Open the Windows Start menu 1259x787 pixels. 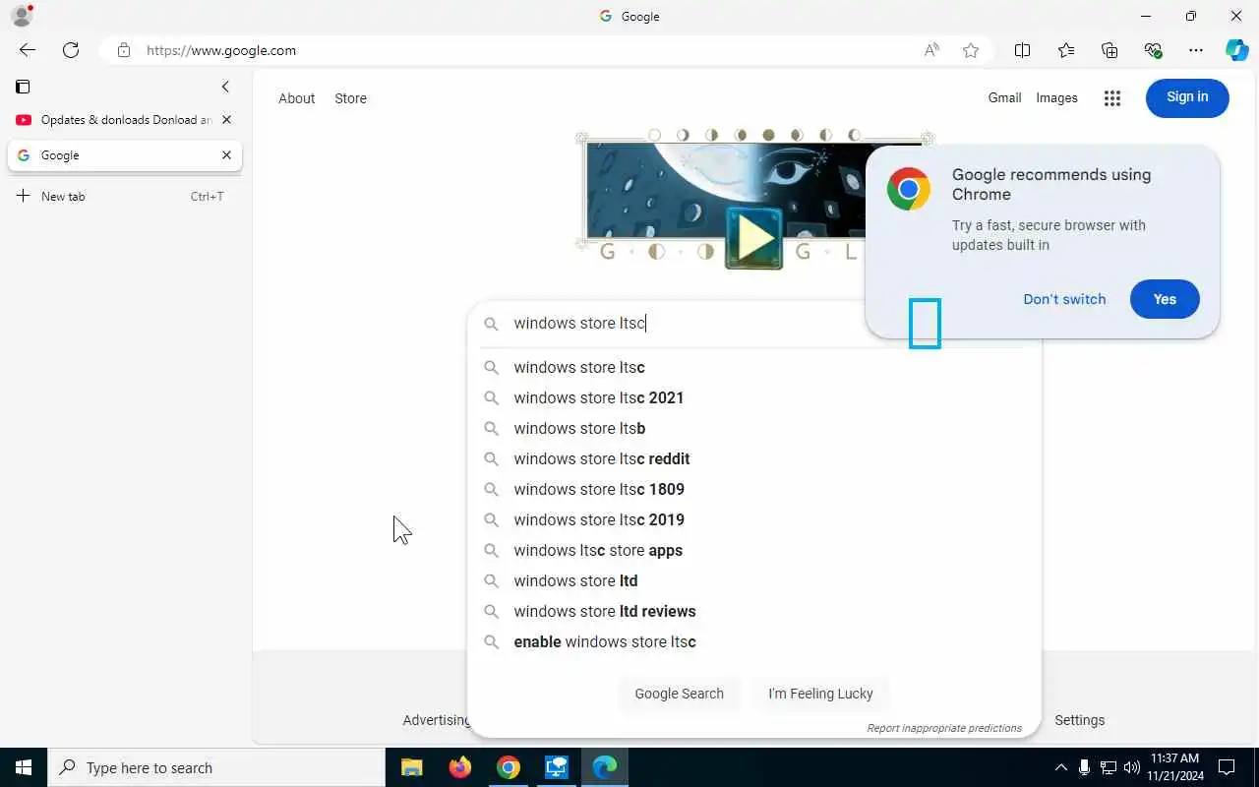pos(24,767)
